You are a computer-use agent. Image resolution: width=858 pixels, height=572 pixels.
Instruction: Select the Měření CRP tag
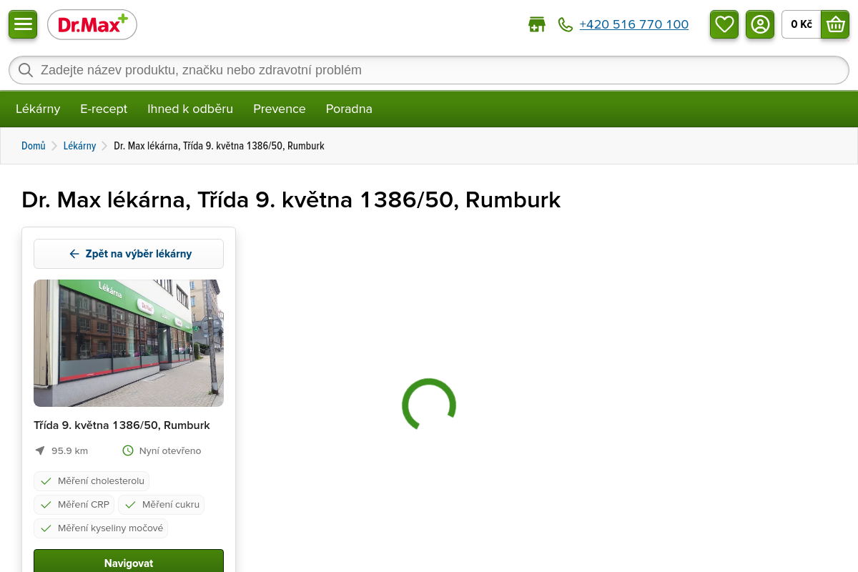tap(74, 505)
